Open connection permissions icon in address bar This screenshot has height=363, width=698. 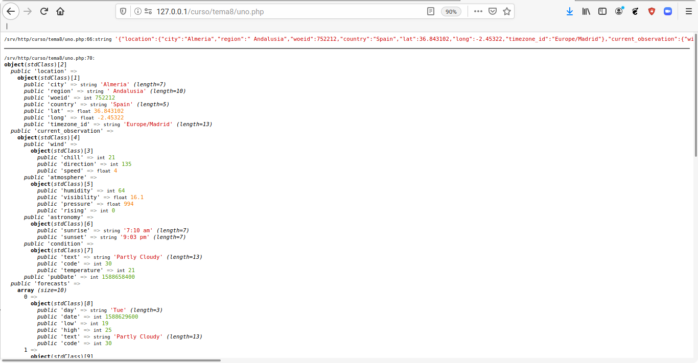tap(148, 11)
